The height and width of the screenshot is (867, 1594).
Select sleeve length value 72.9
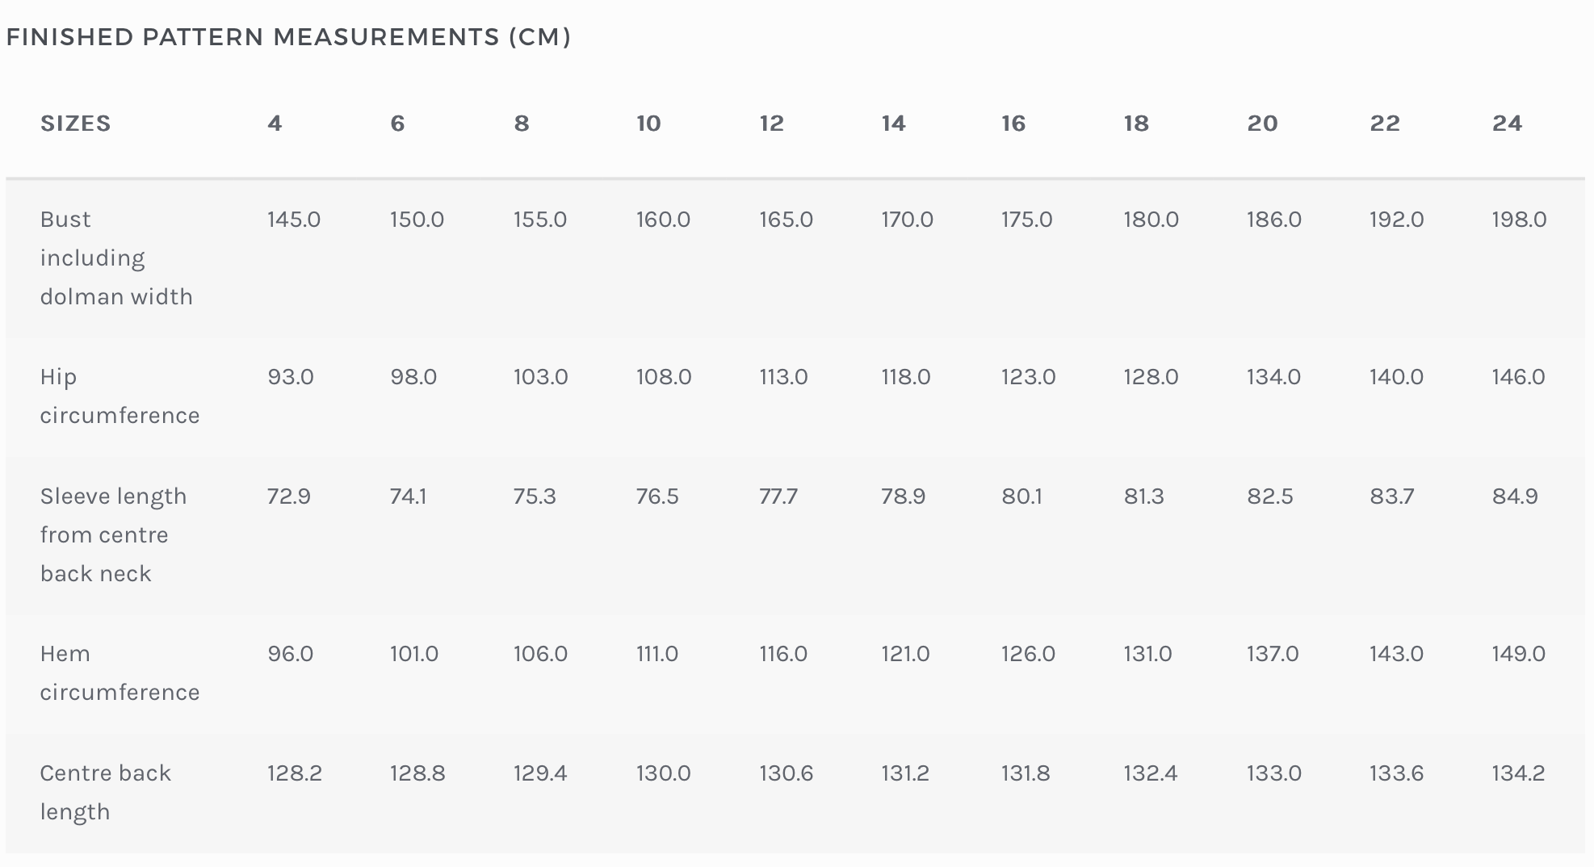click(289, 496)
